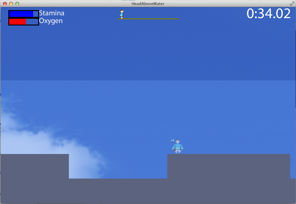
Task: Click the HeadAboveWater window title
Action: coord(148,4)
